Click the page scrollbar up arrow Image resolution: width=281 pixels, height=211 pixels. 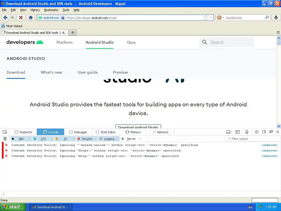[279, 38]
